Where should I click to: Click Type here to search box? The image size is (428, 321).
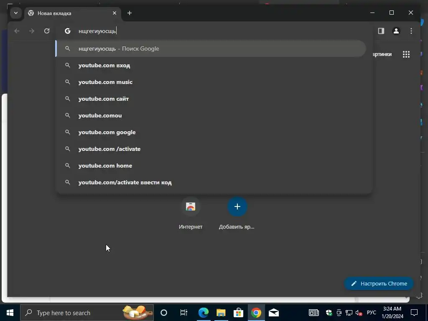click(87, 313)
